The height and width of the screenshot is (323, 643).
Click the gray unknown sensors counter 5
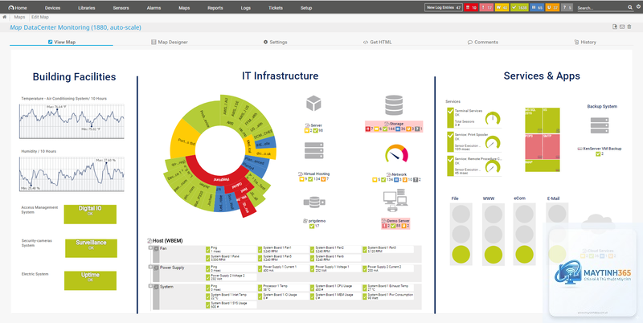[567, 7]
